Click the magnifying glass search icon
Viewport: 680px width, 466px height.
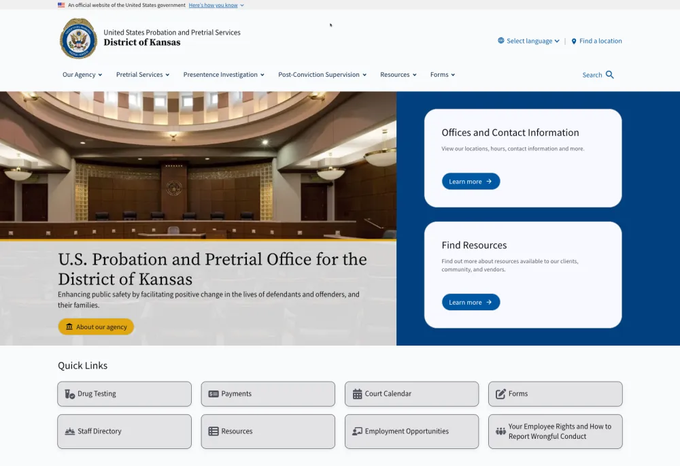pos(610,75)
